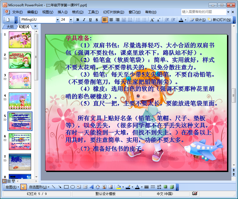Center align the text
Image resolution: width=238 pixels, height=199 pixels.
coord(111,20)
